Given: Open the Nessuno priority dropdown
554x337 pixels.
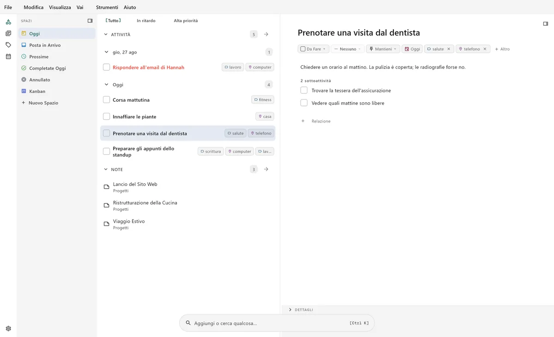Looking at the screenshot, I should pos(348,49).
